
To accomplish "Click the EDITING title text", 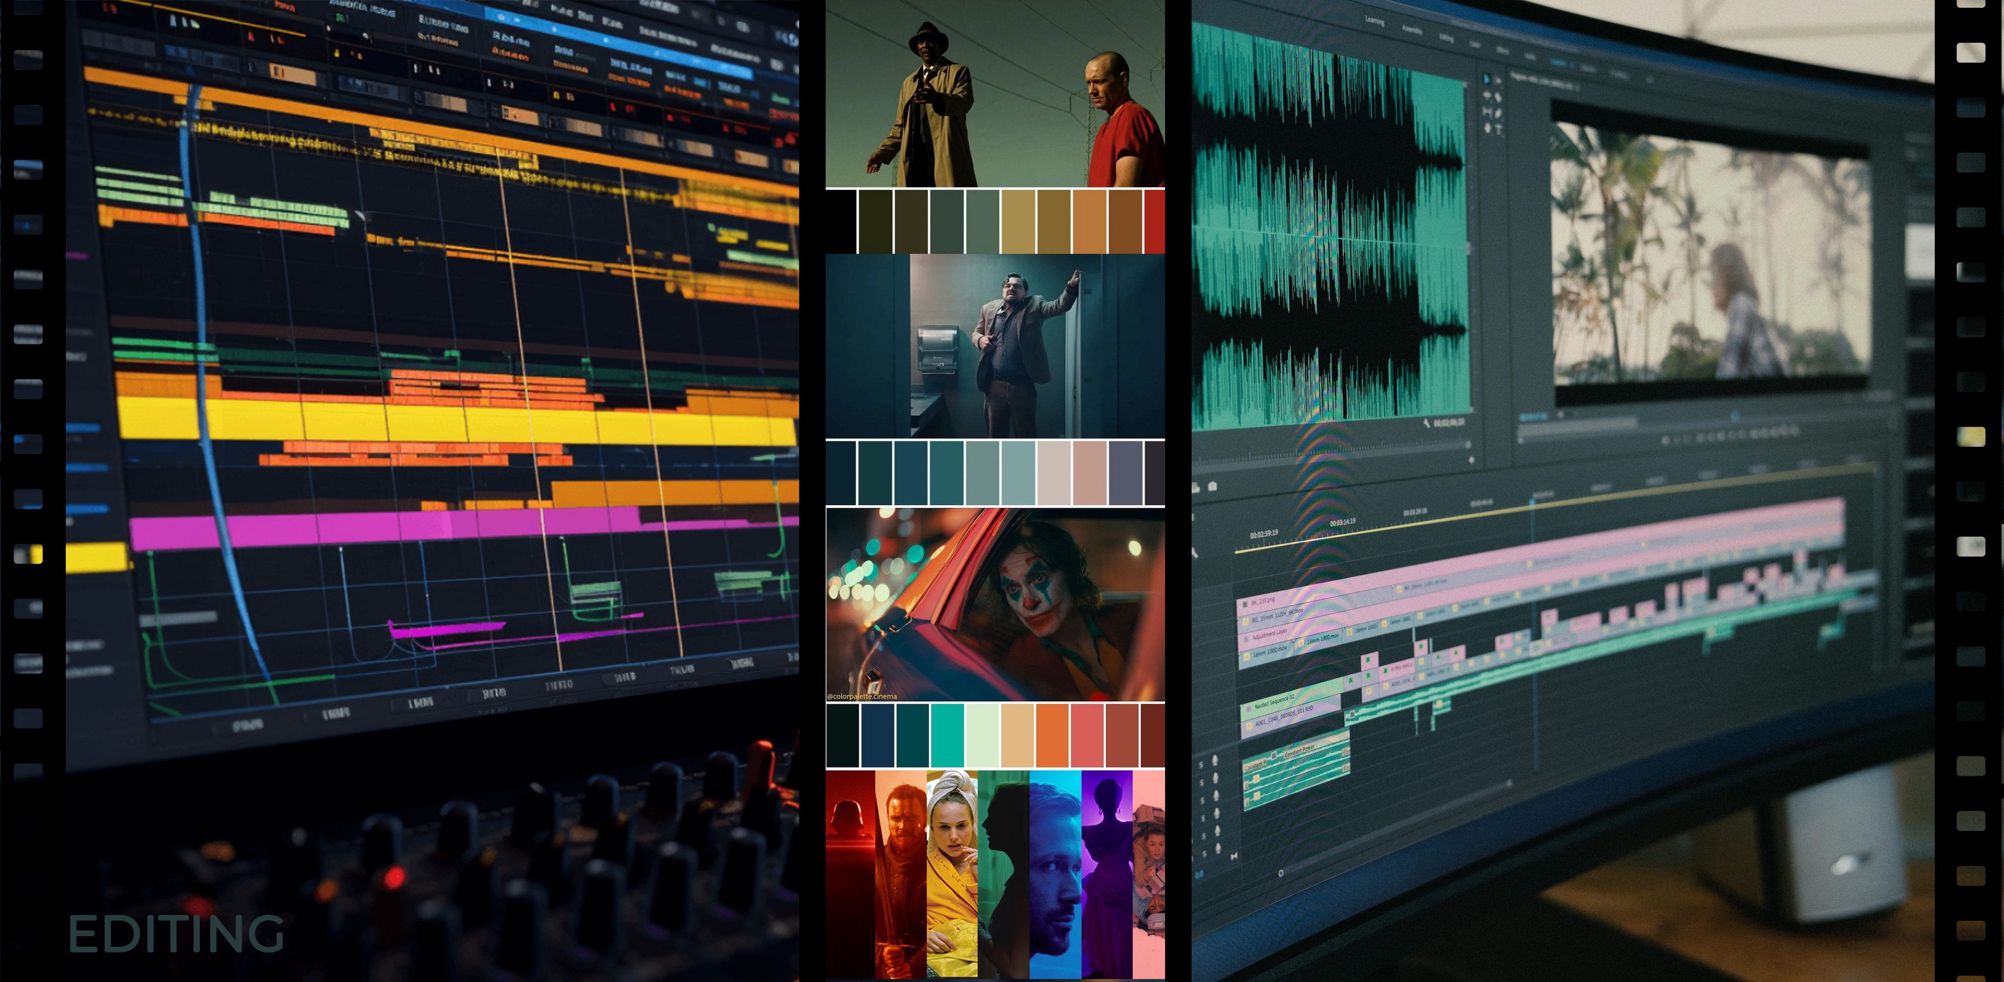I will tap(177, 934).
